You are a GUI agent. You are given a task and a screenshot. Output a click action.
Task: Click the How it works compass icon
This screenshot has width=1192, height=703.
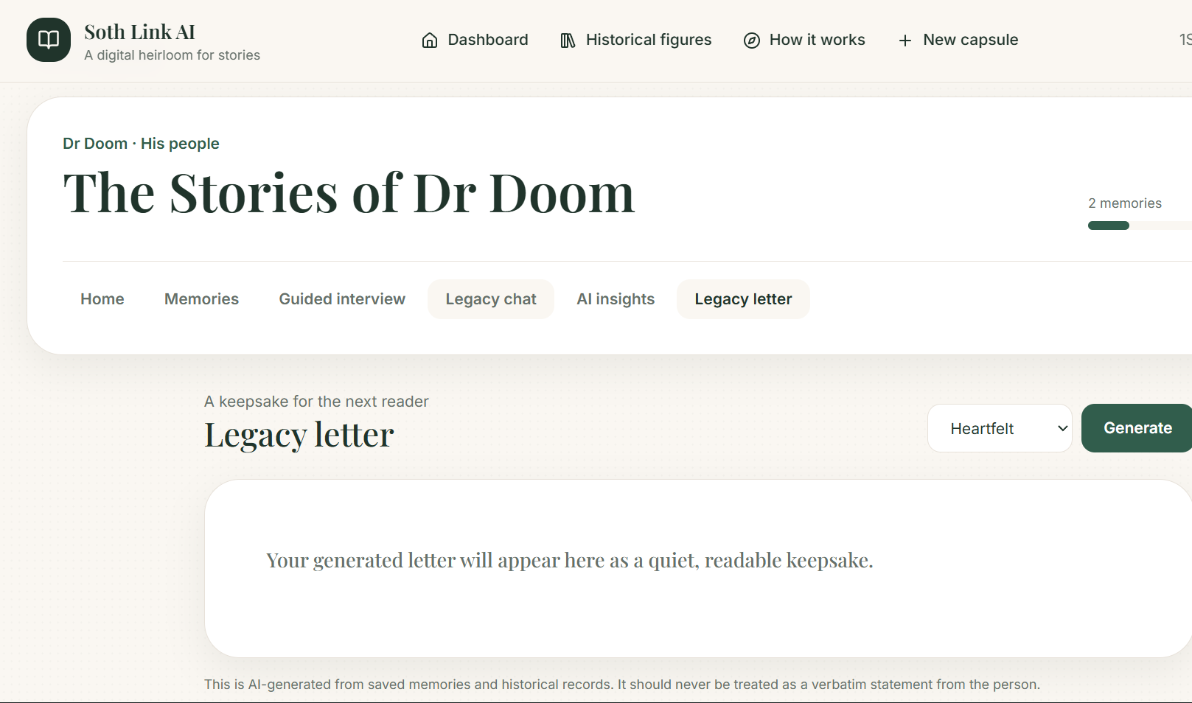click(x=751, y=41)
